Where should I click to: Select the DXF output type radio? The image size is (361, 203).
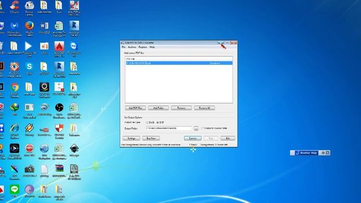(158, 122)
